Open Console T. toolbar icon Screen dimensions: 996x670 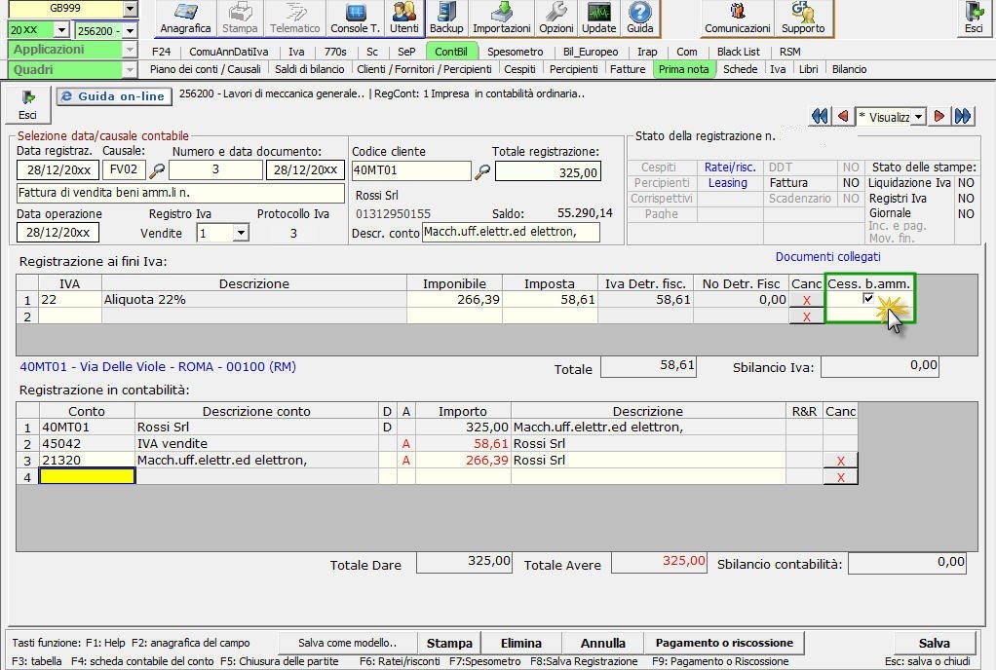tap(355, 19)
